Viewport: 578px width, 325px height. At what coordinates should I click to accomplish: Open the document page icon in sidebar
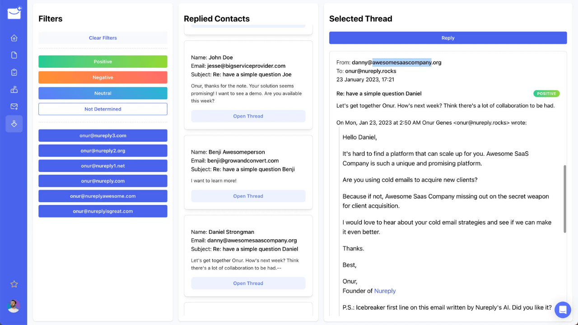click(14, 55)
